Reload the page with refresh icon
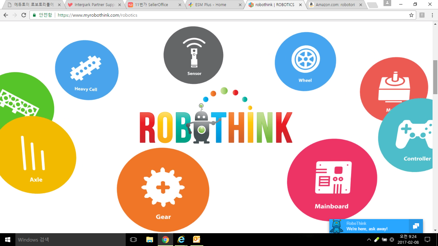This screenshot has height=246, width=438. click(24, 15)
